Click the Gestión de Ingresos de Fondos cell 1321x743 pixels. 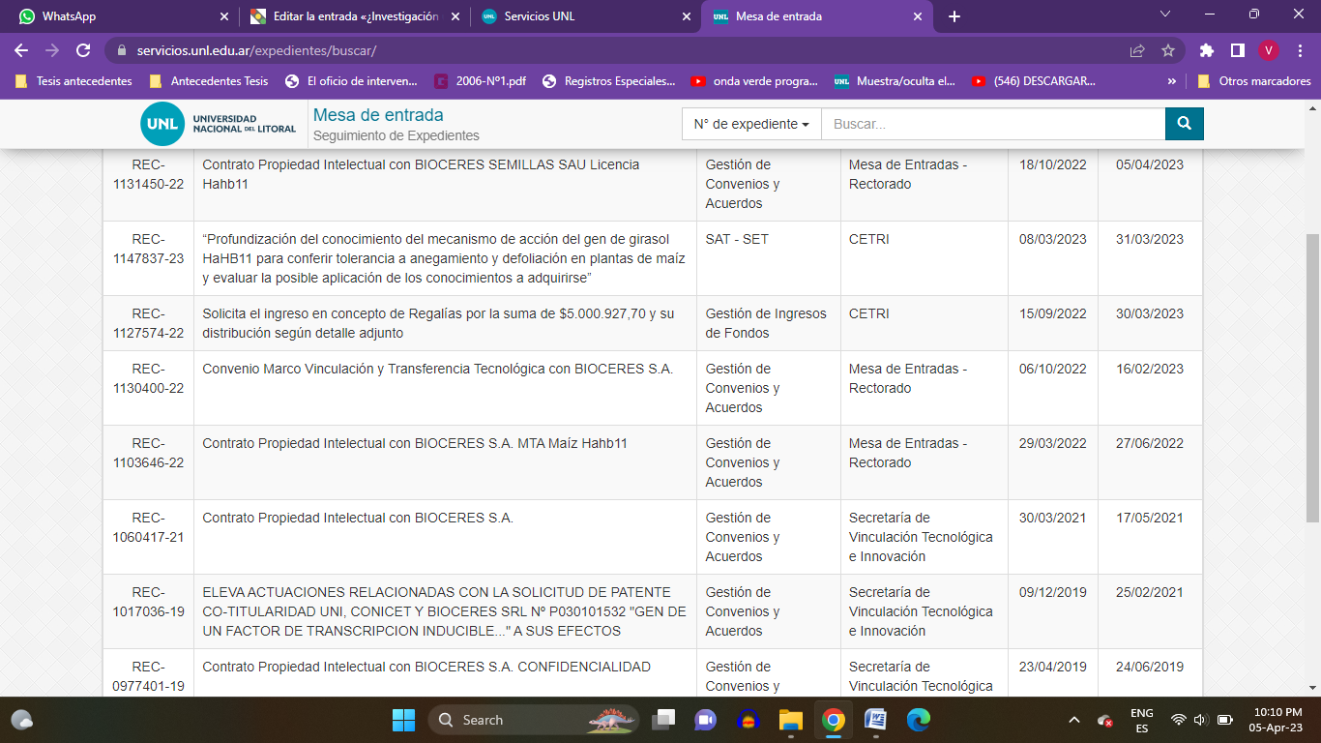tap(769, 323)
